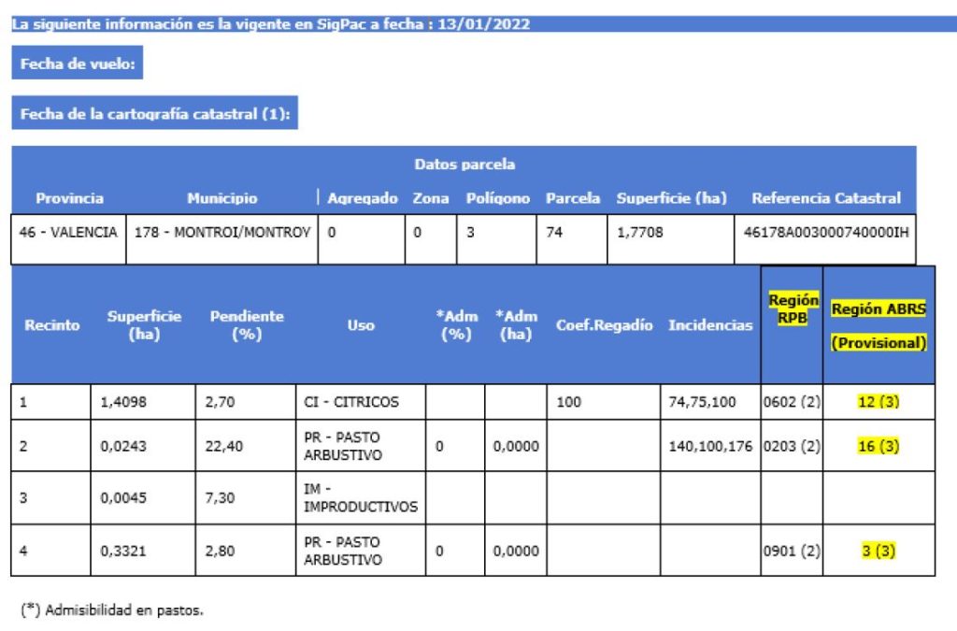
Task: Select highlighted ABRS value "12 (3)"
Action: (x=878, y=402)
